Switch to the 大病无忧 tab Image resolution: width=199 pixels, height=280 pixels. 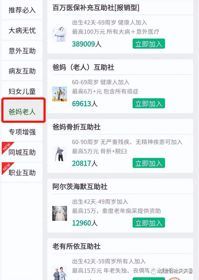[22, 30]
